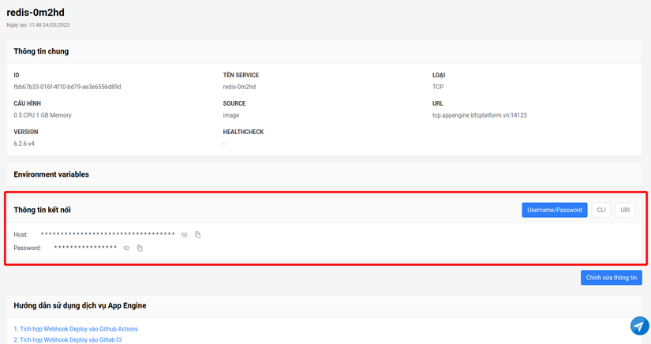
Task: Select the service ID fbb67b33-016f-4f10-bd79-ae3e6556d89d
Action: 67,87
